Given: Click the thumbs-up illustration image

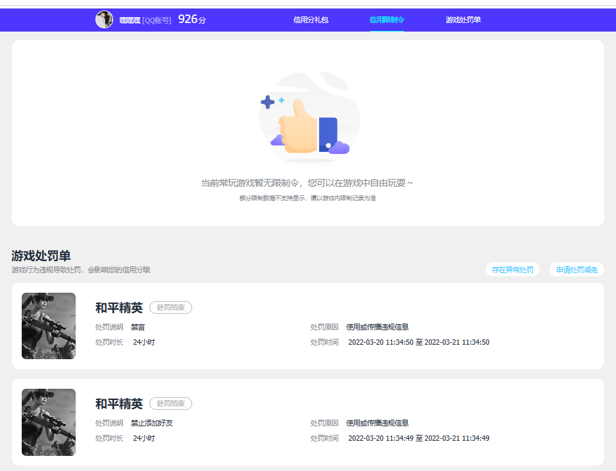Looking at the screenshot, I should [x=308, y=118].
